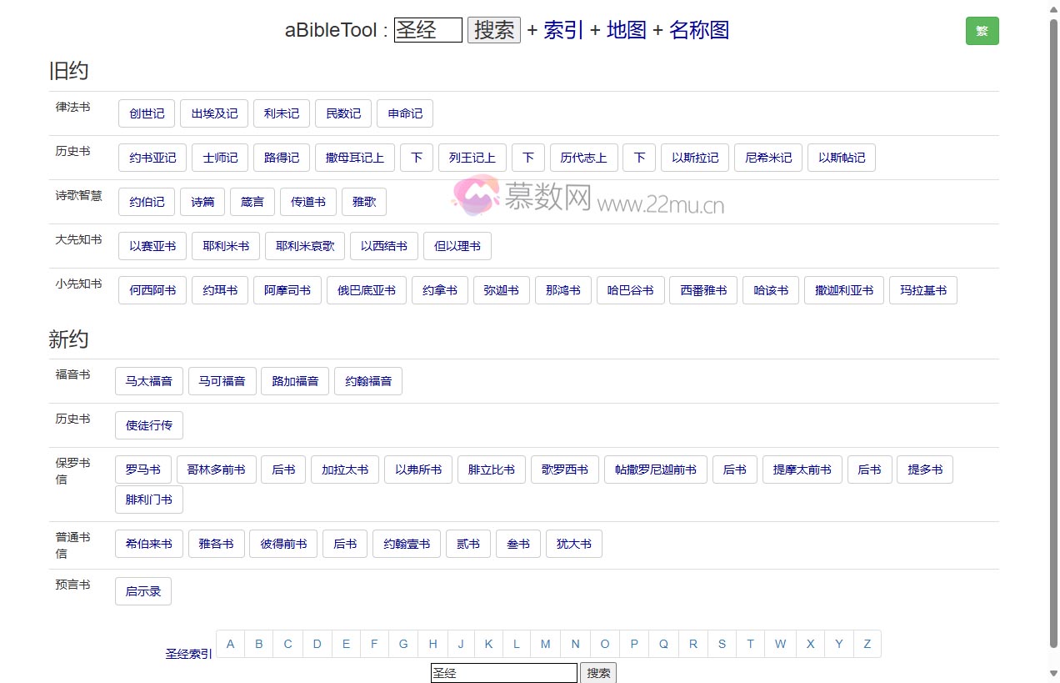Select 玛拉基书 Malachi
Image resolution: width=1060 pixels, height=683 pixels.
922,289
